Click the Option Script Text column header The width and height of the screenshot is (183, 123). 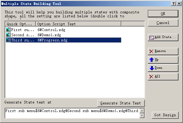point(78,24)
